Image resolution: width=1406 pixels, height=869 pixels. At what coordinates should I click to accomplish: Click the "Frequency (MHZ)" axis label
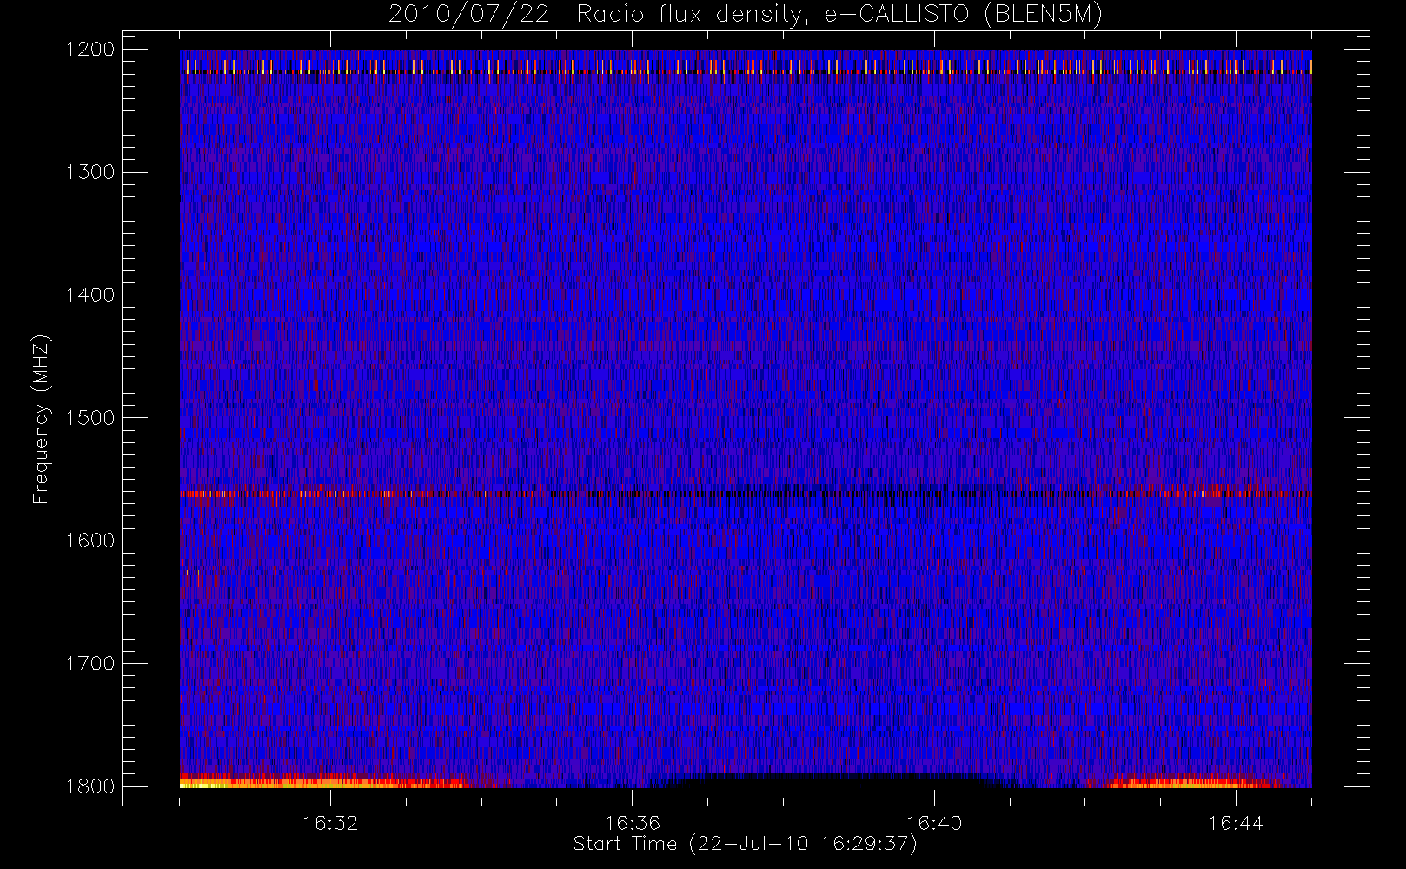pos(41,419)
